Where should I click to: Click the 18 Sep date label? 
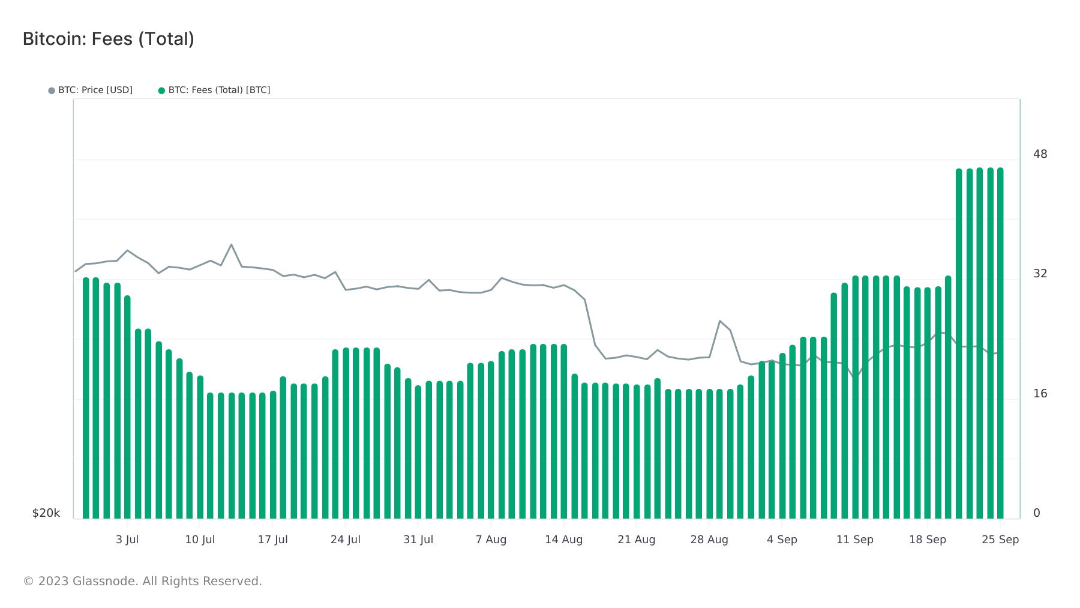tap(928, 540)
